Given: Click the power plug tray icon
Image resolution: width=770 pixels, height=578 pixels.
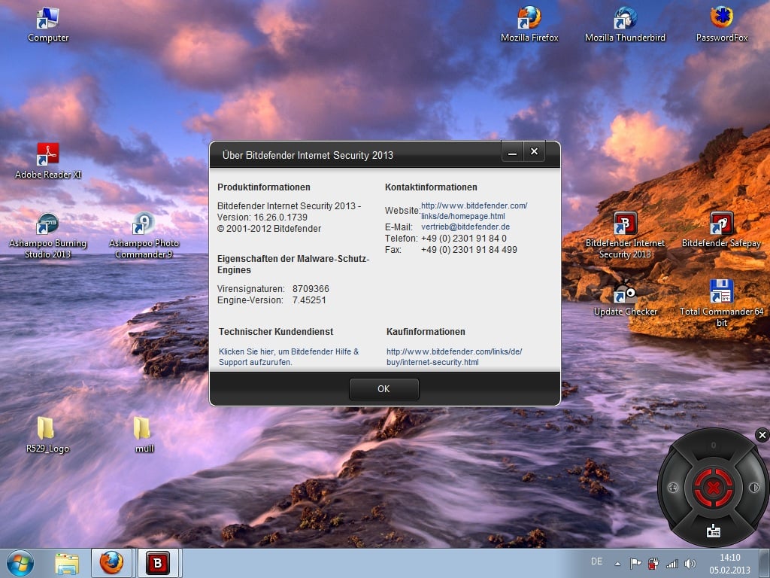Looking at the screenshot, I should click(x=653, y=564).
